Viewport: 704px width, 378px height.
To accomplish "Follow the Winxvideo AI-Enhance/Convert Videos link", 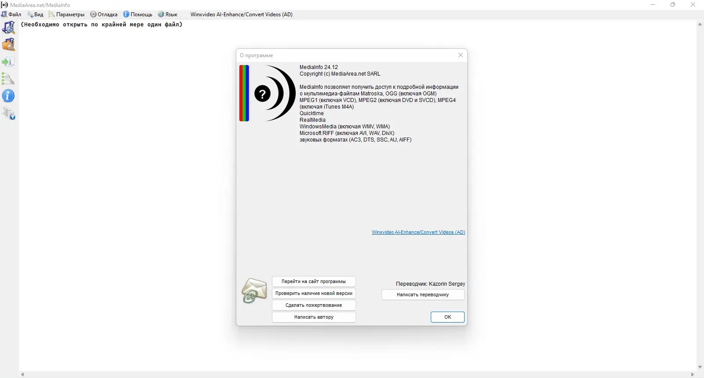I will point(418,232).
